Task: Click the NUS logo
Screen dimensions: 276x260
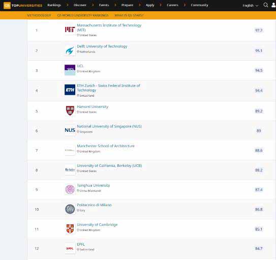Action: pos(70,130)
